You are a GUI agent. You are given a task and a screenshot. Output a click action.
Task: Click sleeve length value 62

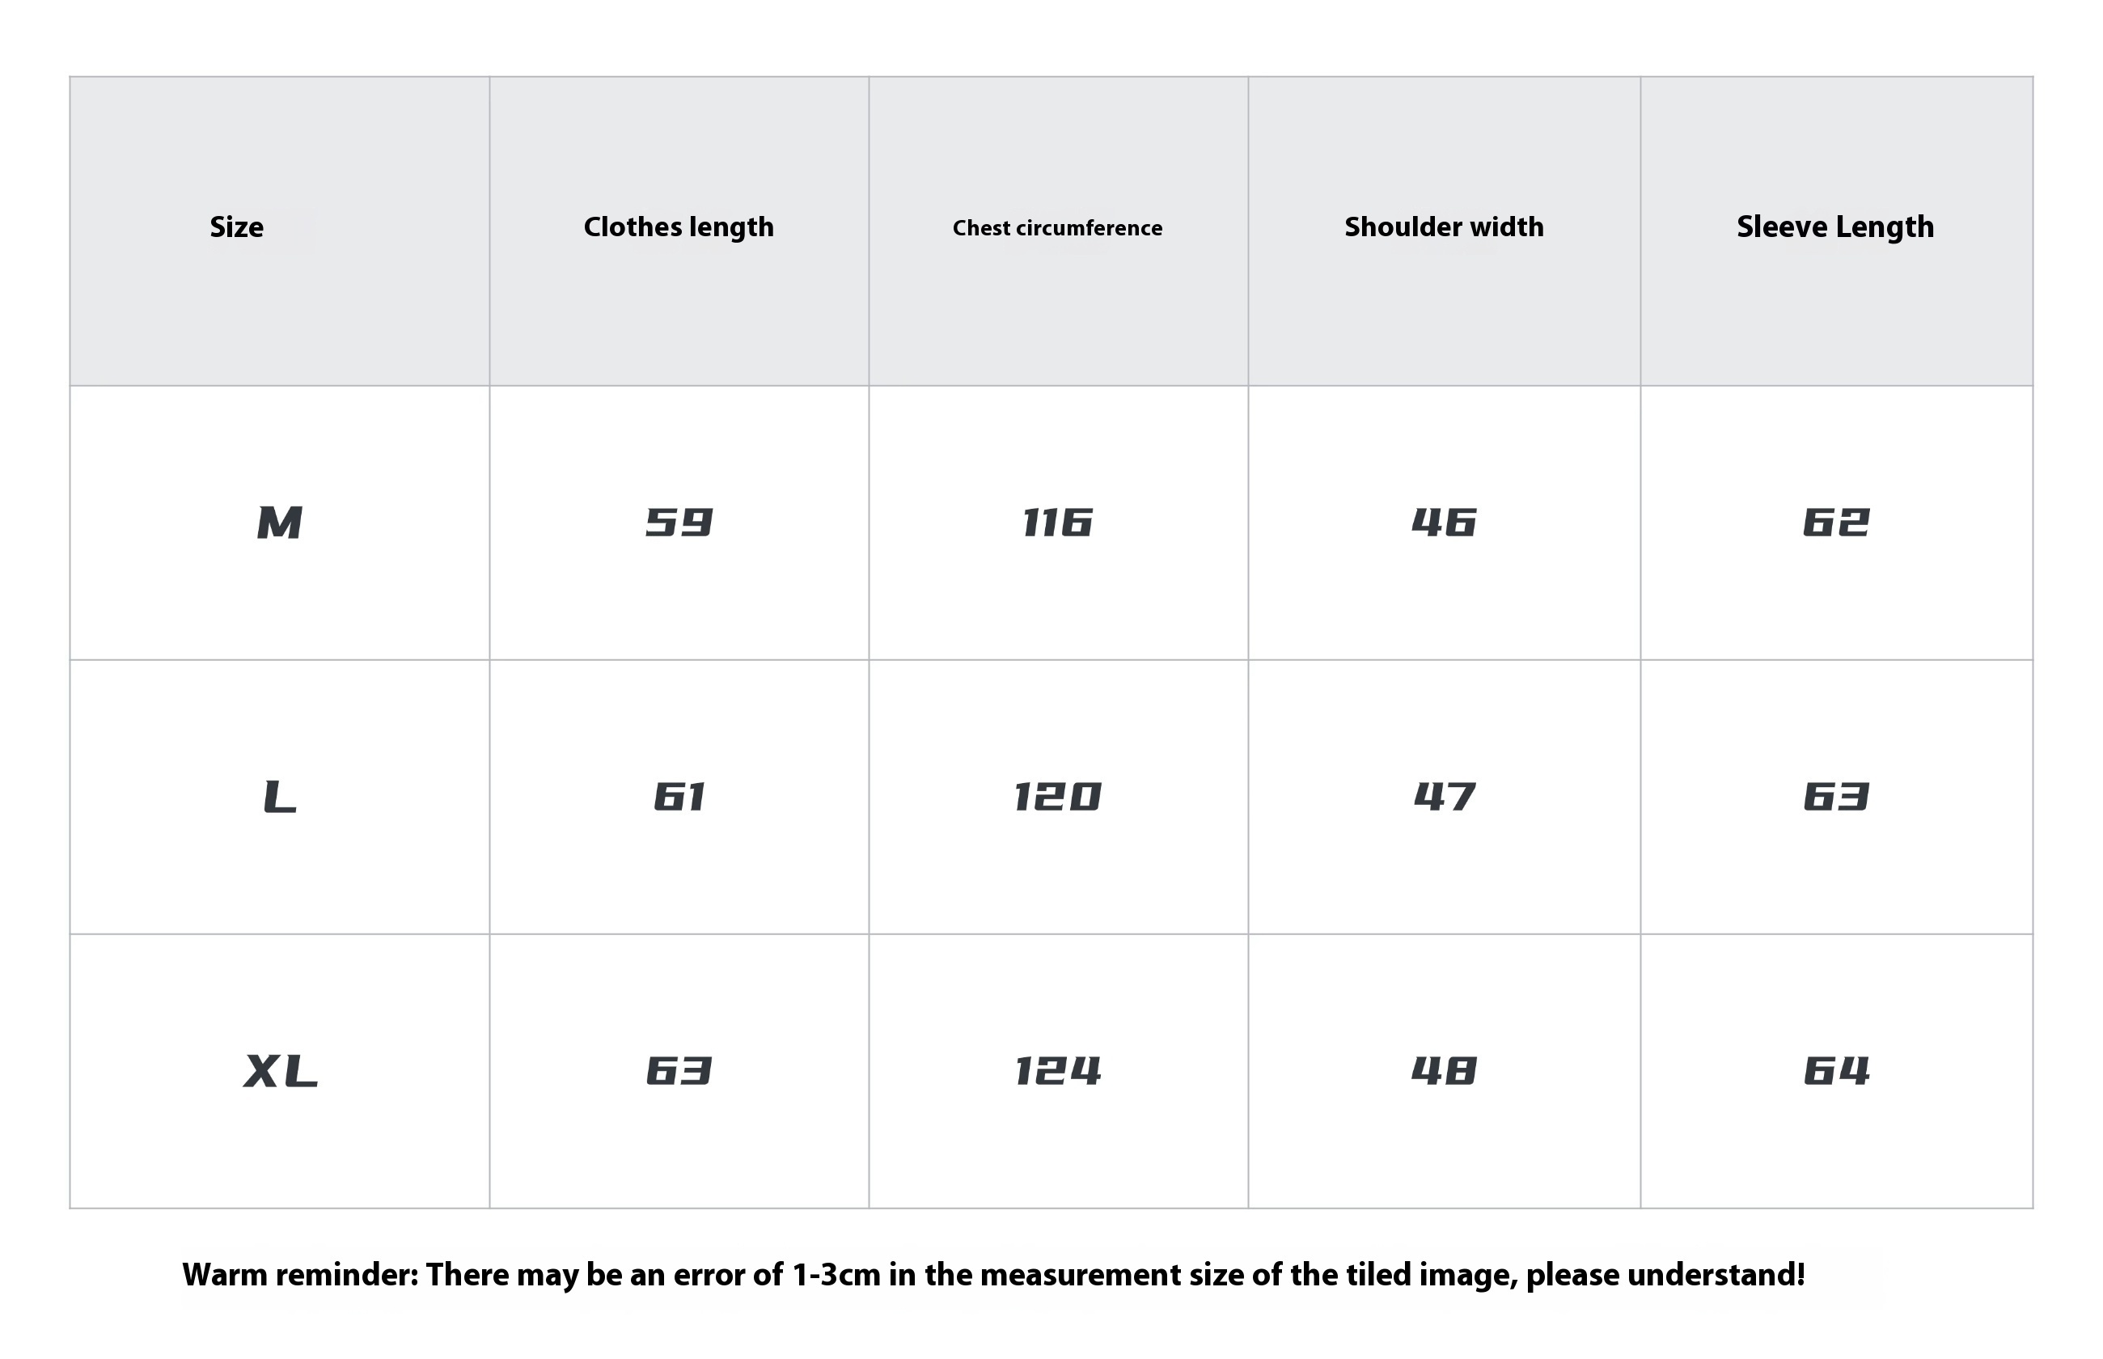coord(1836,523)
